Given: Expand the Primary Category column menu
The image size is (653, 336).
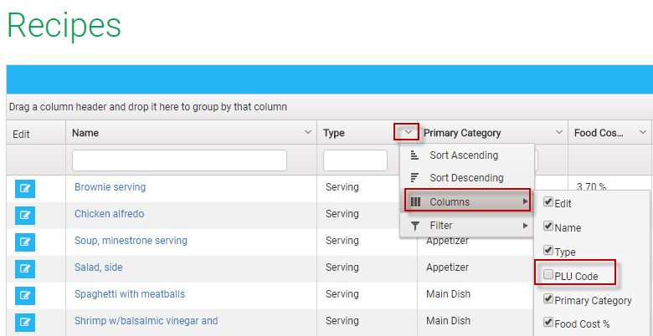Looking at the screenshot, I should [x=558, y=132].
